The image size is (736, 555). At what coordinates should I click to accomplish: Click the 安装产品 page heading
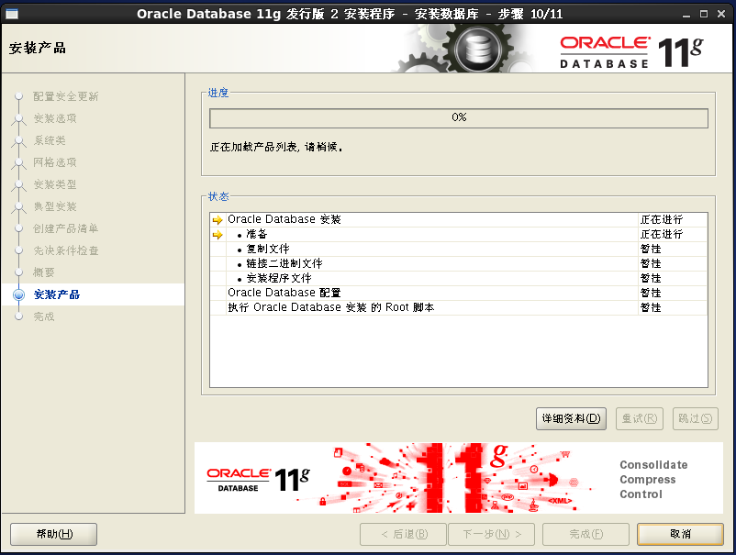[x=38, y=48]
